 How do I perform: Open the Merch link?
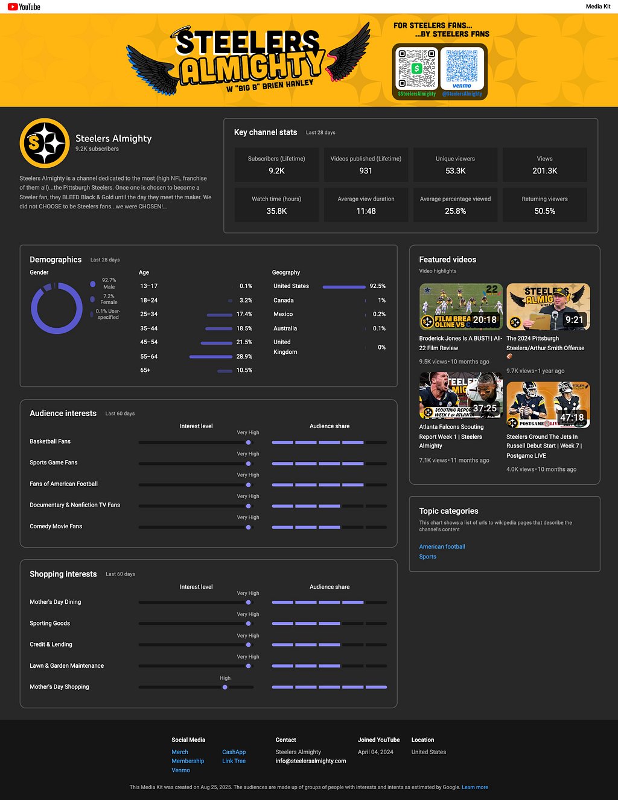180,752
